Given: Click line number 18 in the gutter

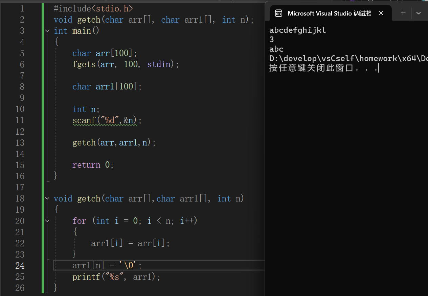Looking at the screenshot, I should tap(20, 198).
